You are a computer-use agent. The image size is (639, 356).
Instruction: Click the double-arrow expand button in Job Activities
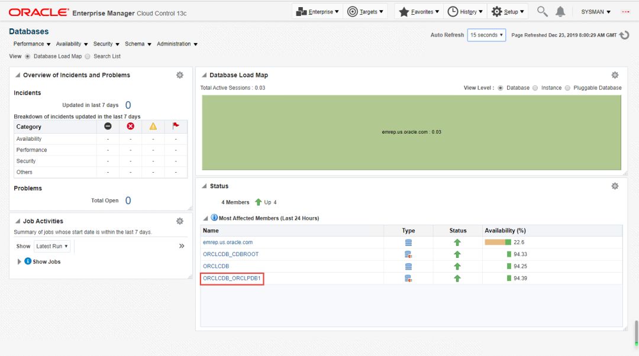point(182,246)
